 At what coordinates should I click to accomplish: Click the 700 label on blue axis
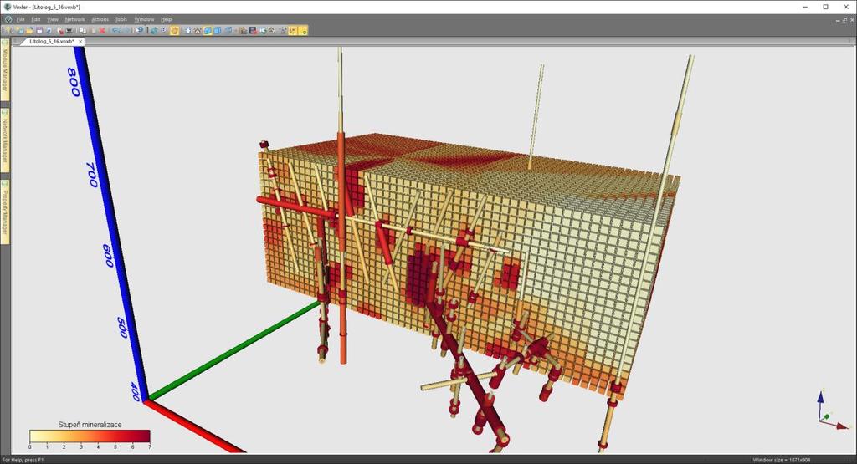pyautogui.click(x=92, y=175)
